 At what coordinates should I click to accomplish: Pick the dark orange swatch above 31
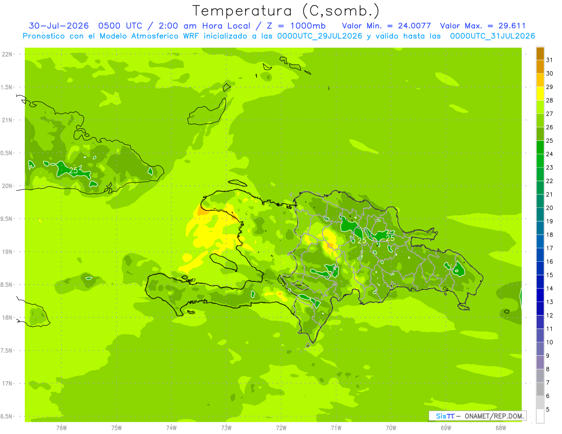[540, 53]
